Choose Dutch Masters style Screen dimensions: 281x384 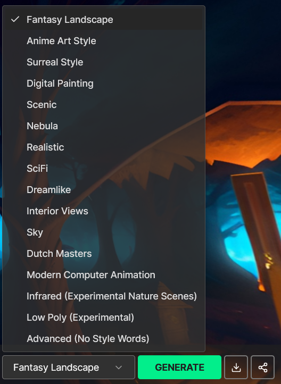point(104,254)
